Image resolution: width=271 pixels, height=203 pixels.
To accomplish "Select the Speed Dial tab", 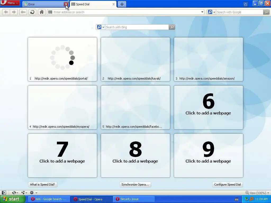I will [92, 4].
